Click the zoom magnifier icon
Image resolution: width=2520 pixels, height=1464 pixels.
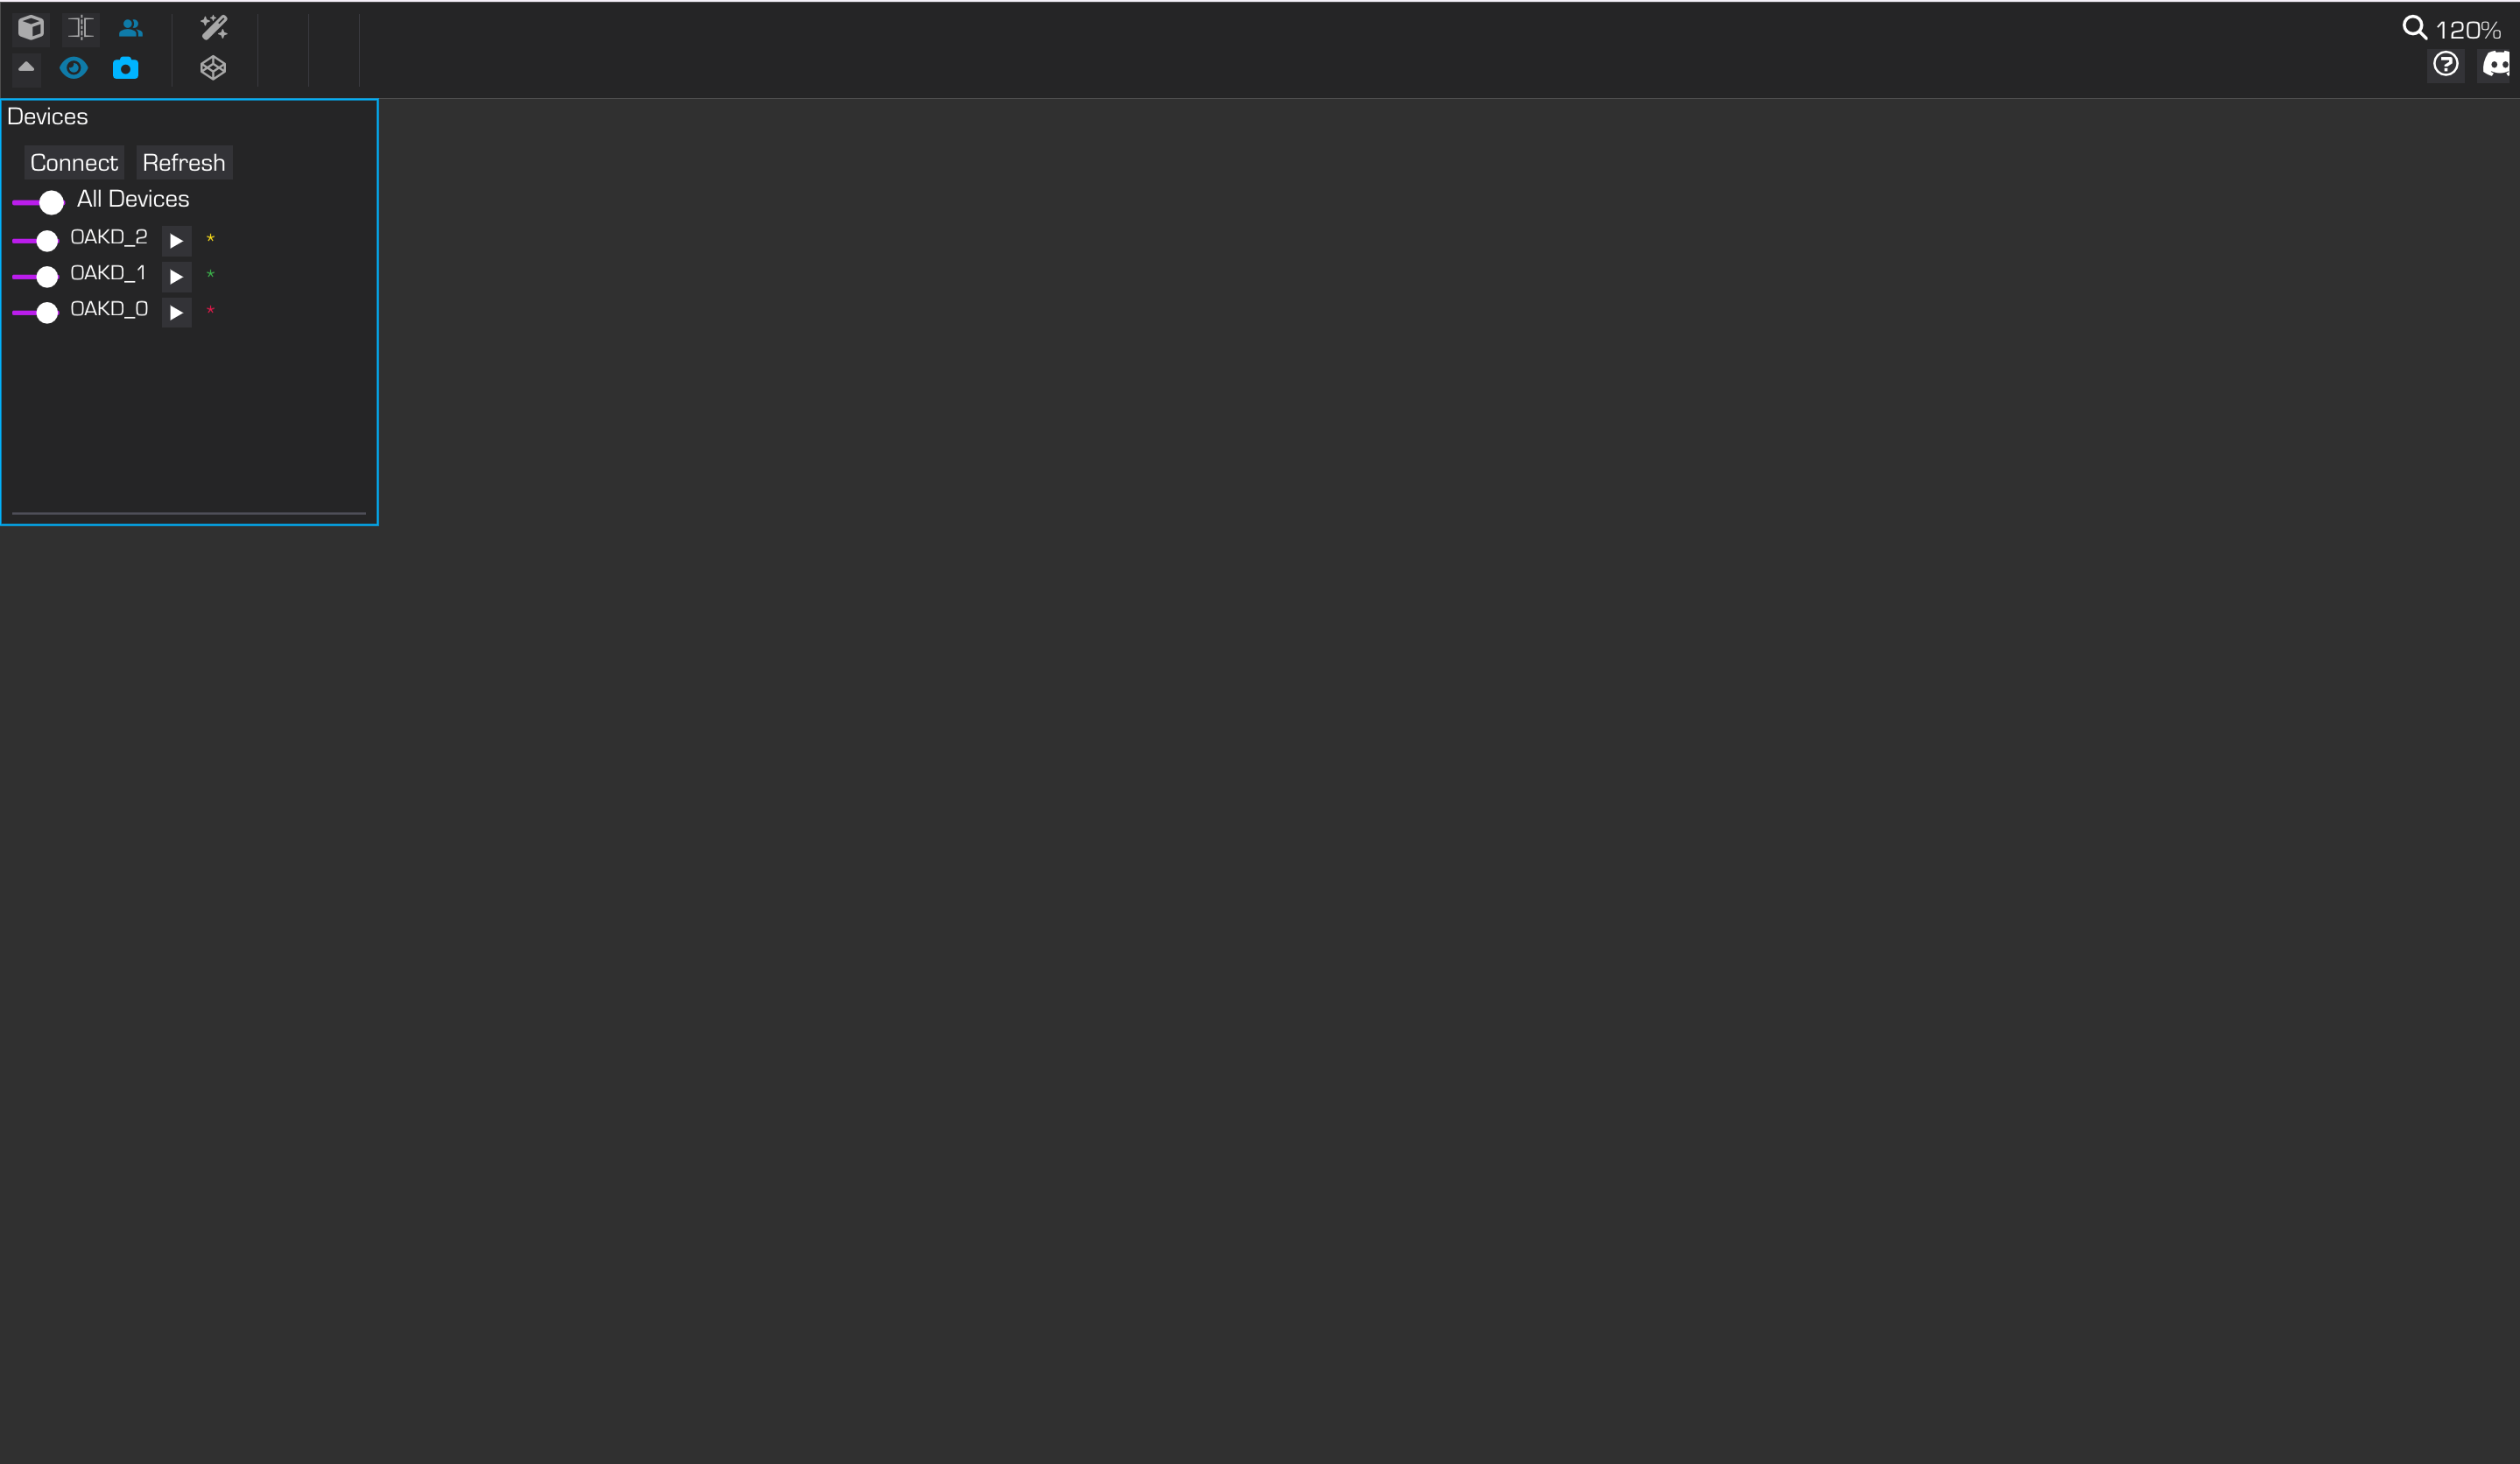click(2414, 28)
